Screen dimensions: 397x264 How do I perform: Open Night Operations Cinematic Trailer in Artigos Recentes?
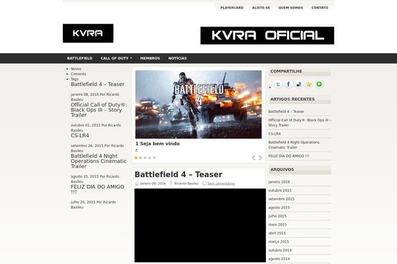294,145
